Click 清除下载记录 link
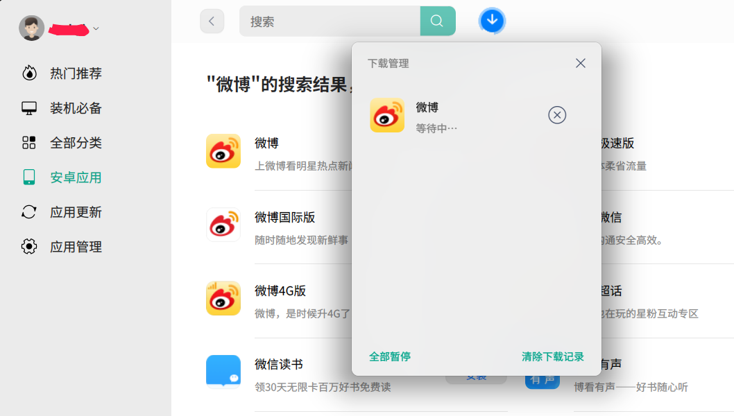 pos(553,356)
